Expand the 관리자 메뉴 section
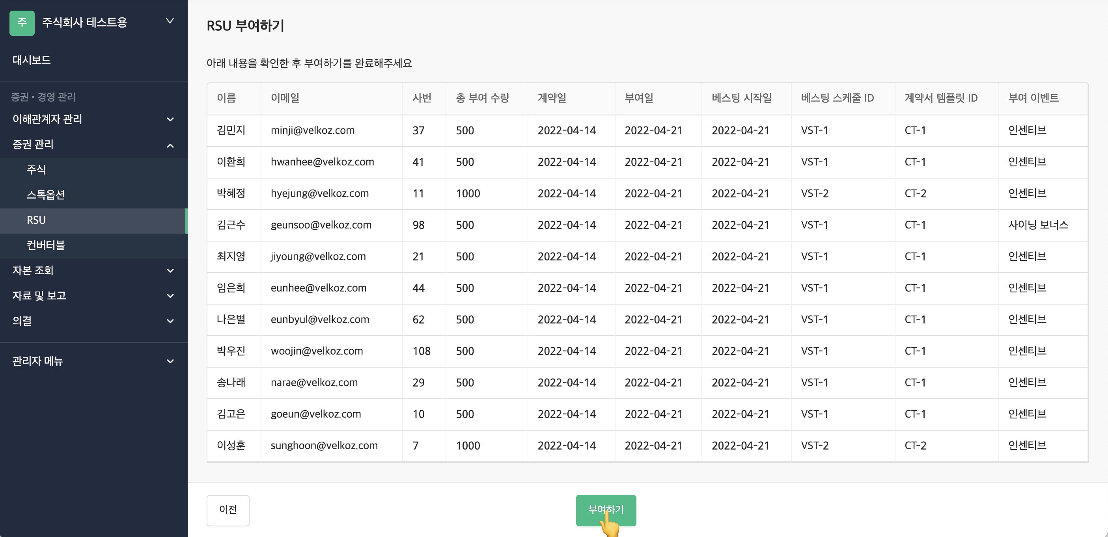 94,361
